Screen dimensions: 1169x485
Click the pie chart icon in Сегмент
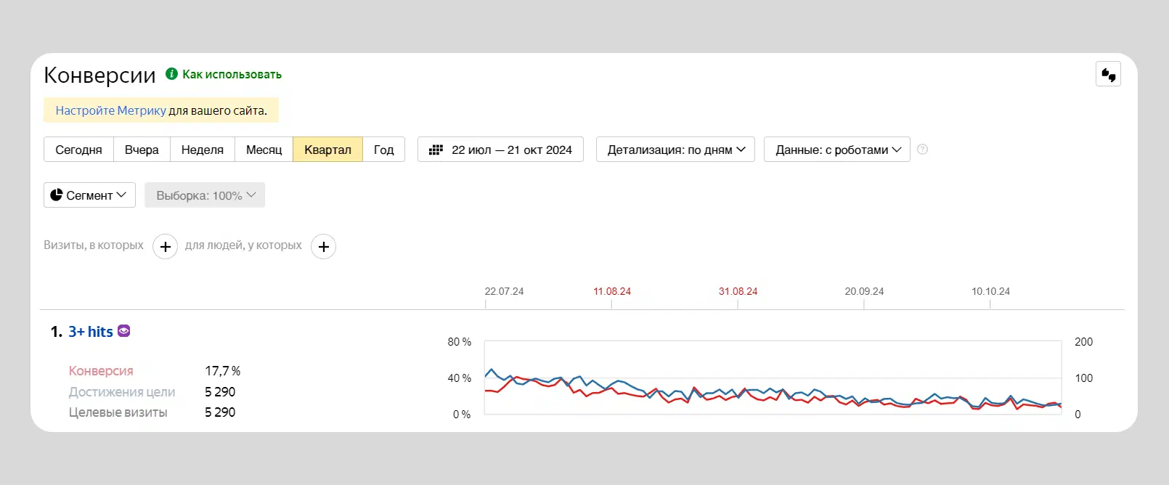(57, 195)
